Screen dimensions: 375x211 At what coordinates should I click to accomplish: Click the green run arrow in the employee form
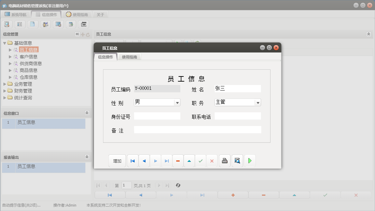tap(250, 160)
